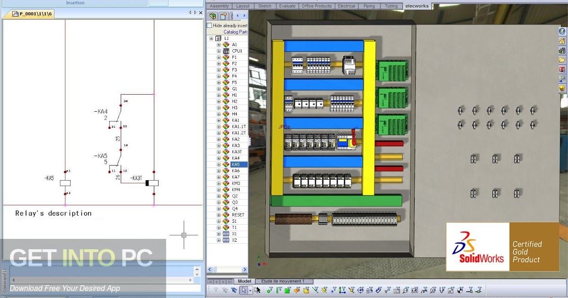
Task: Enable the filter planes icon
Action: point(324,290)
